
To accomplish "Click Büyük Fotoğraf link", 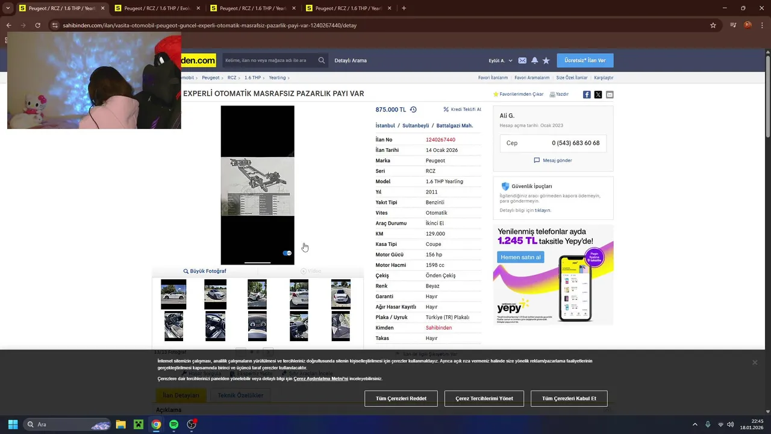I will pyautogui.click(x=205, y=271).
